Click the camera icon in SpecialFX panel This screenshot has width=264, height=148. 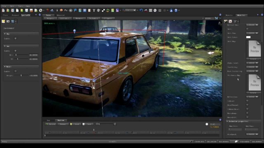click(8, 21)
